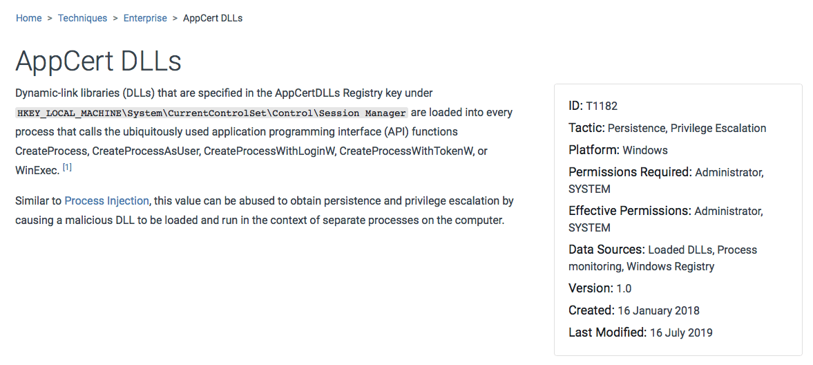Click the Permissions Required label
This screenshot has width=813, height=365.
(629, 172)
